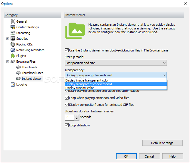Screen dimensions: 190x163
Task: Toggle 'Loop when playing animation and video' checkbox
Action: [67, 98]
